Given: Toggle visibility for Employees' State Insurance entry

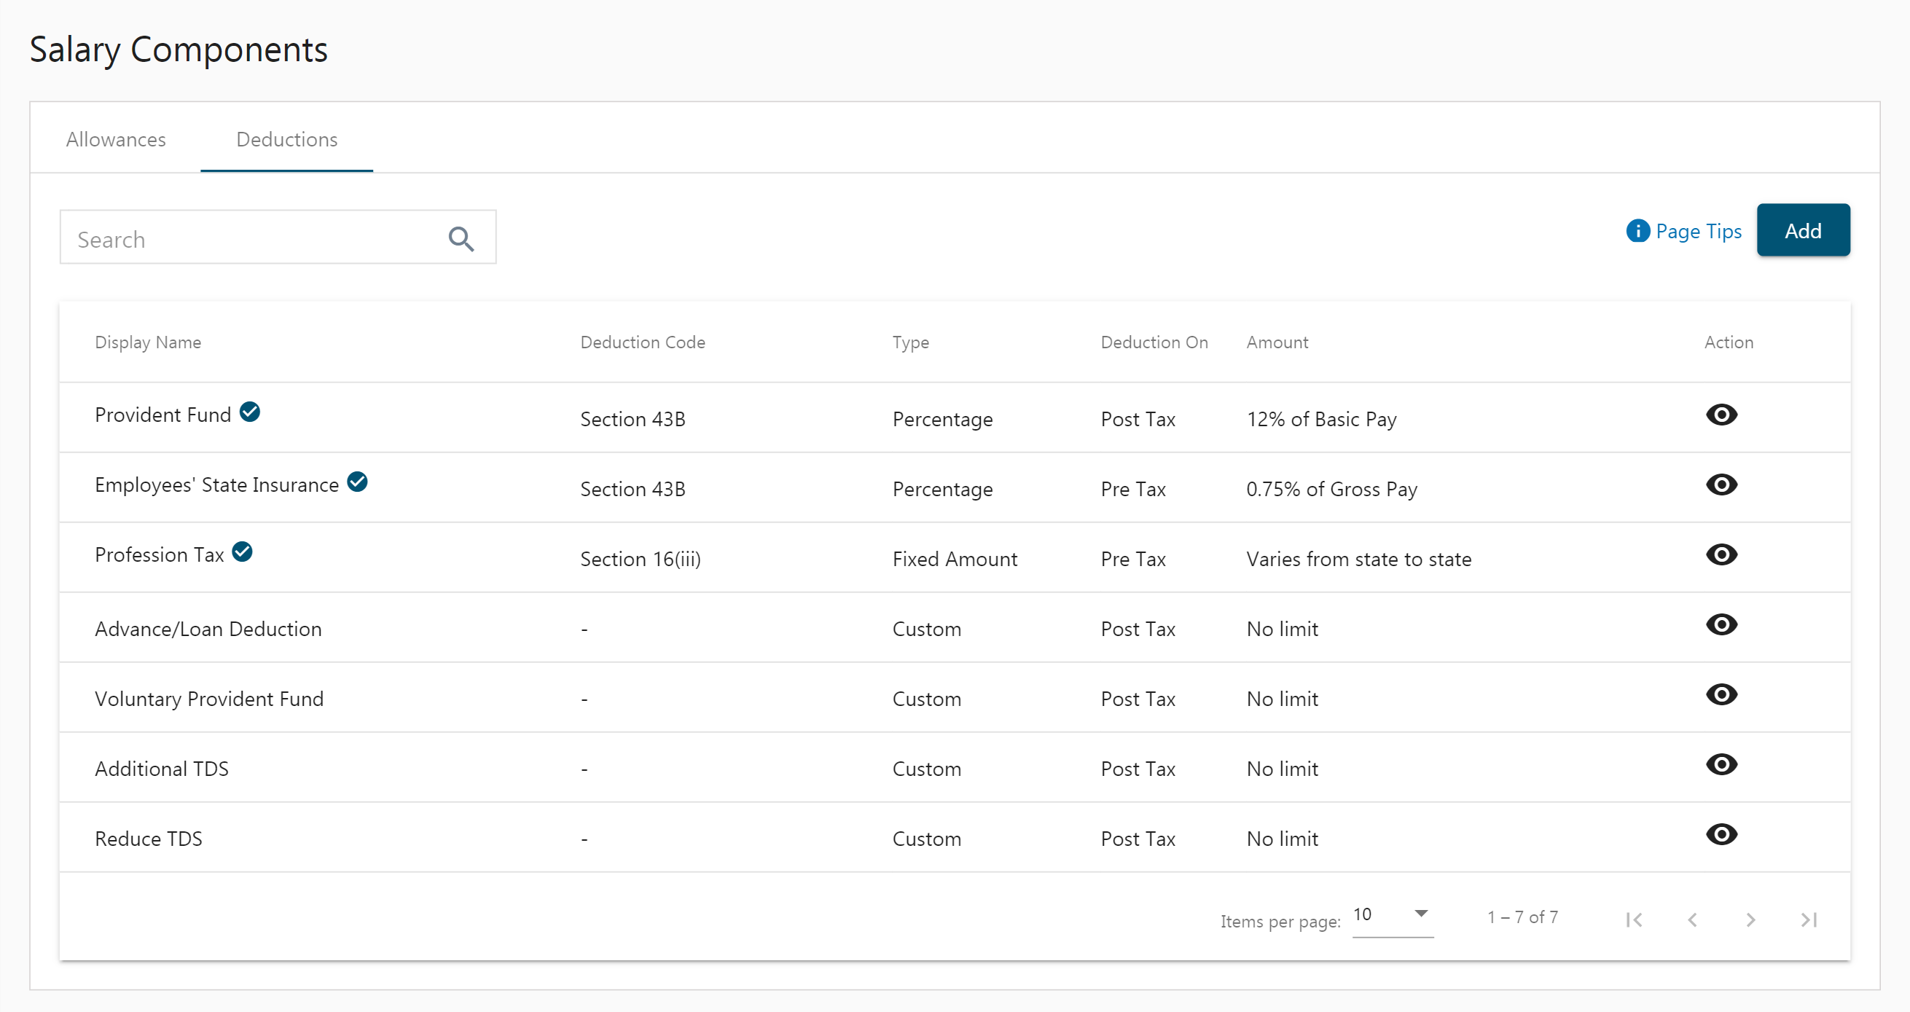Looking at the screenshot, I should coord(1721,485).
